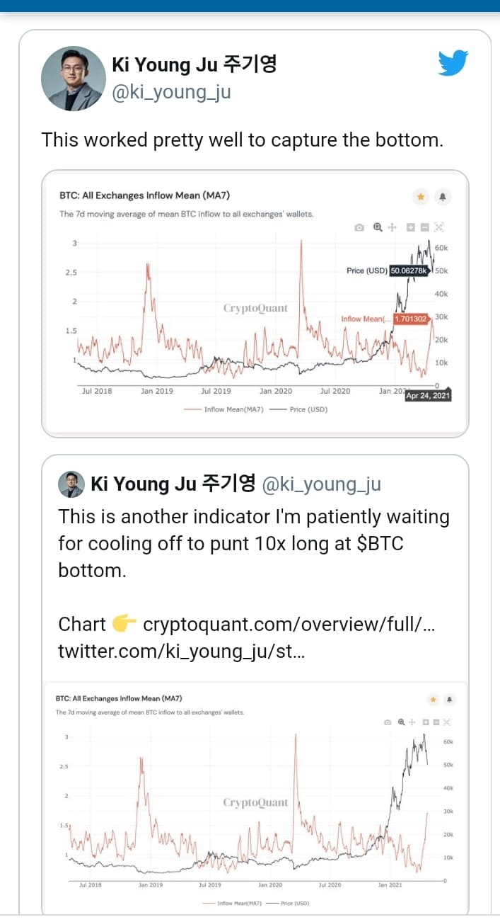
Task: Click the small avatar in quoted tweet
Action: coord(72,484)
